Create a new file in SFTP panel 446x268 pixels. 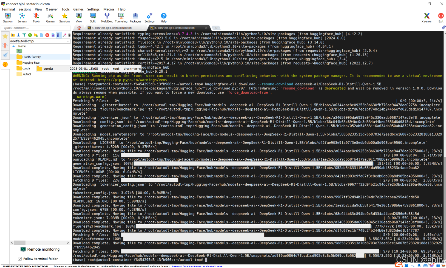click(x=41, y=35)
